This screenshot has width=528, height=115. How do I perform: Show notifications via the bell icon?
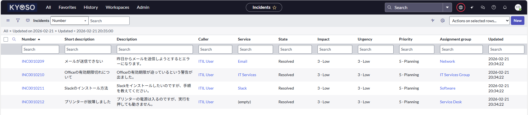505,7
